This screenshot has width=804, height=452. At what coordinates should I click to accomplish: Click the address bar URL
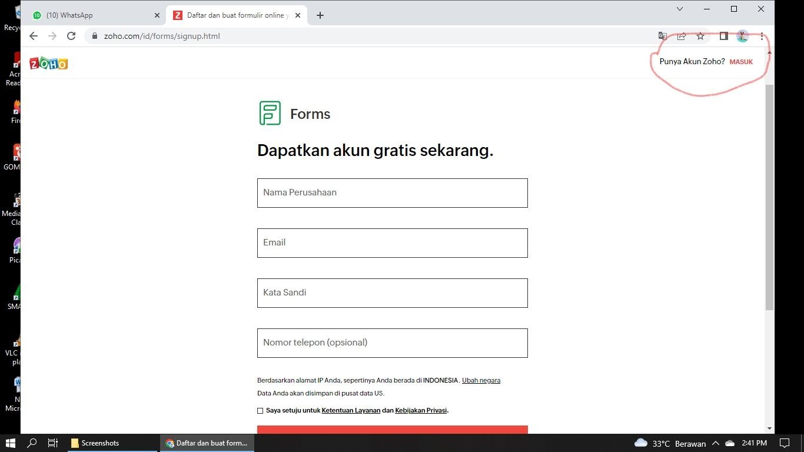coord(162,36)
